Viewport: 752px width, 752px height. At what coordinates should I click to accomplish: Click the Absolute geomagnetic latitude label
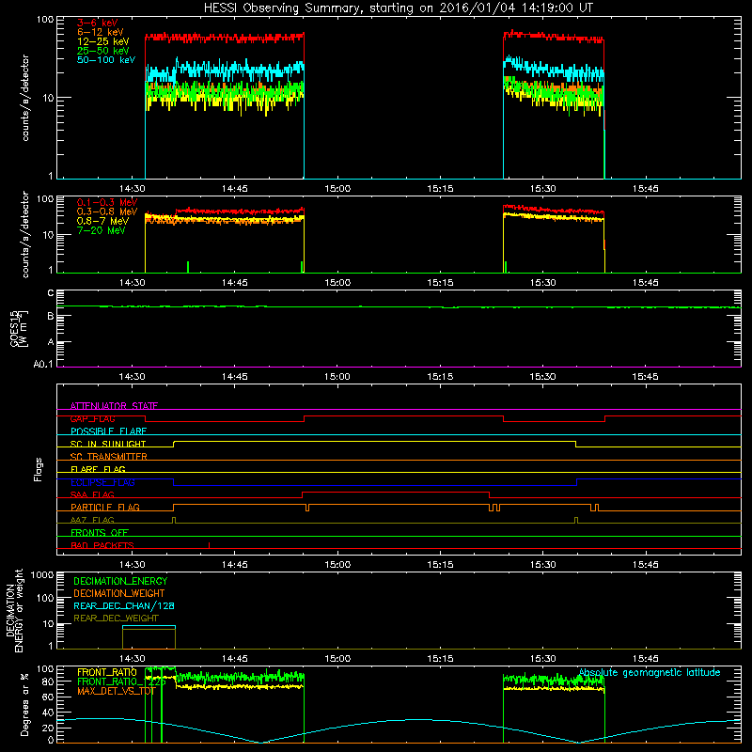[x=650, y=672]
